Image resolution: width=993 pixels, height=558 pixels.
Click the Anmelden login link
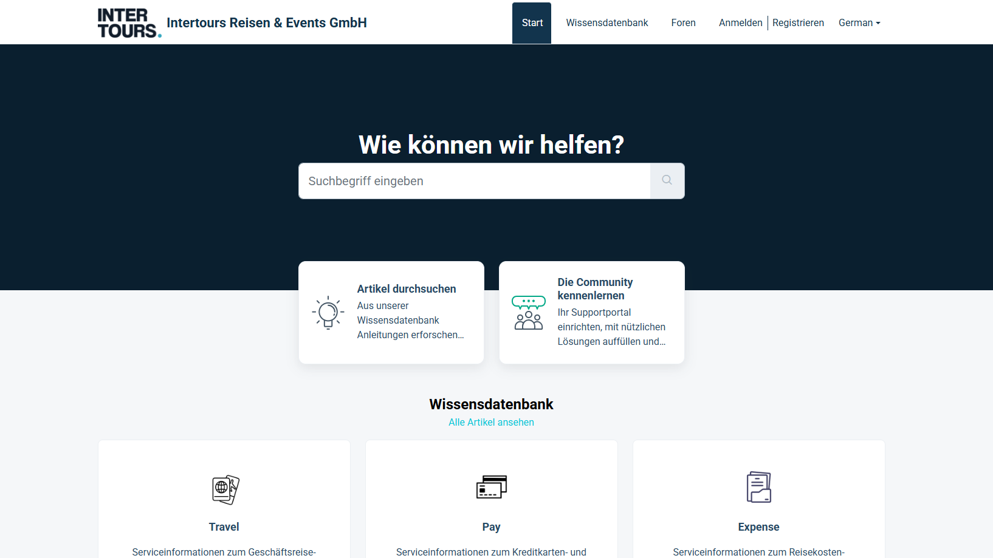740,23
